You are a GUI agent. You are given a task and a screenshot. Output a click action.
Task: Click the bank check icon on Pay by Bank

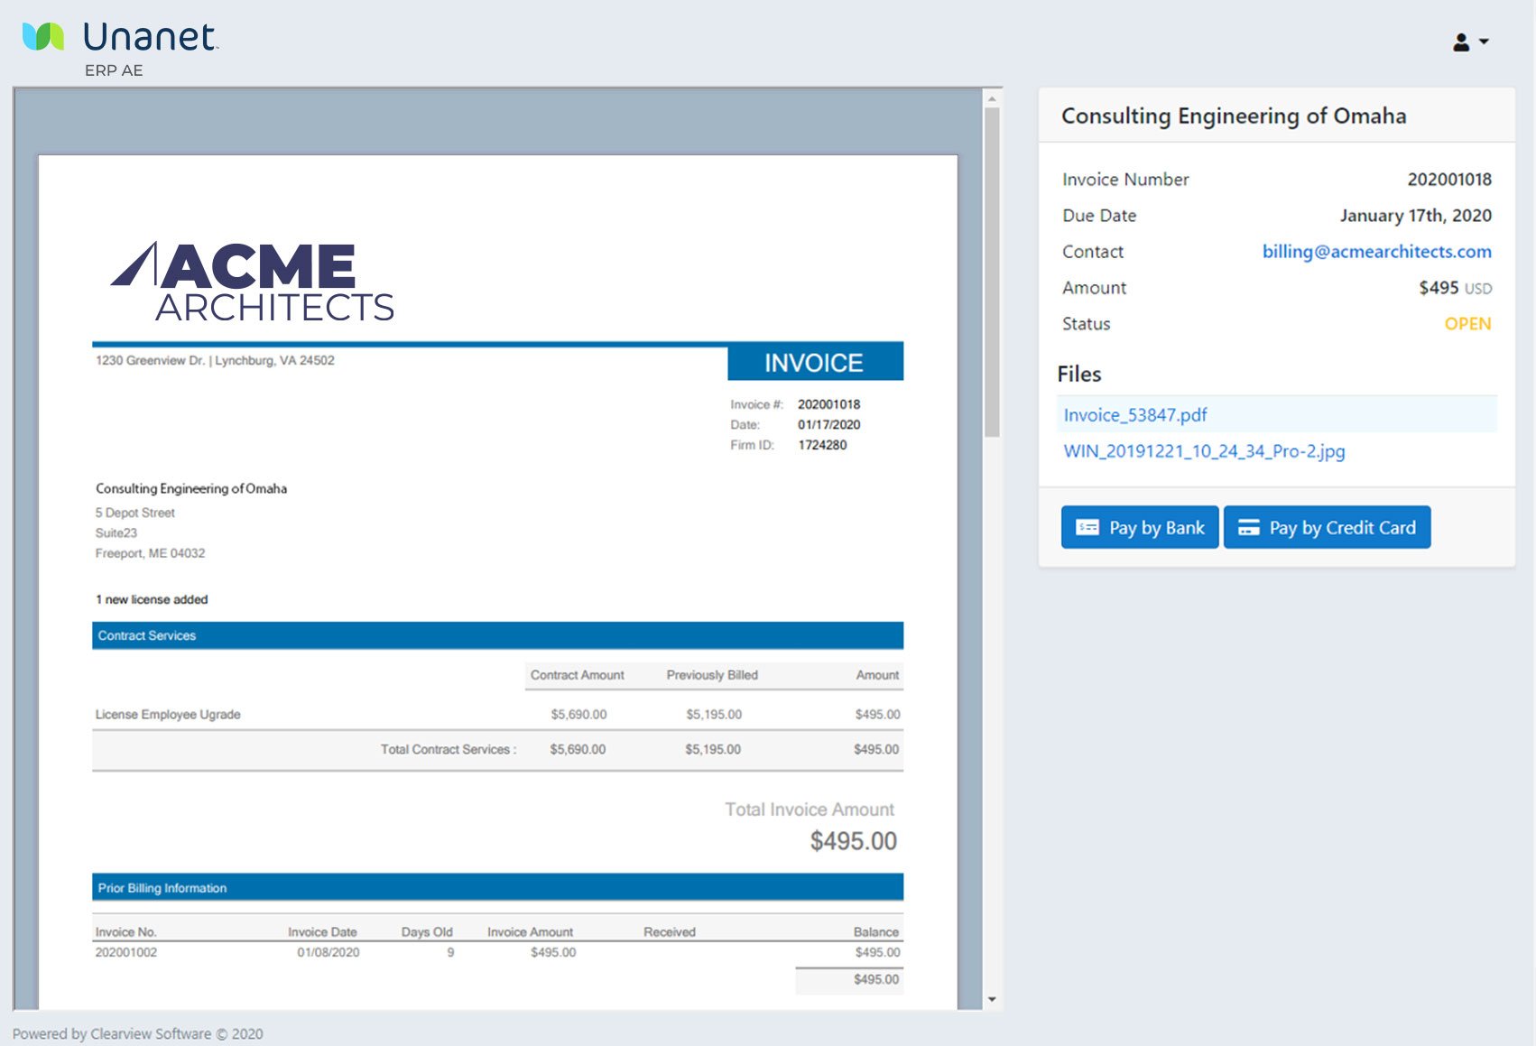point(1087,527)
